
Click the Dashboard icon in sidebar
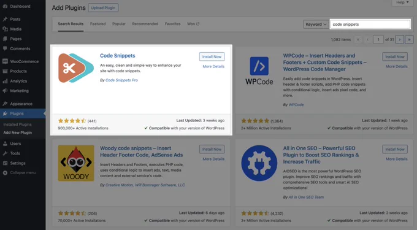5,6
